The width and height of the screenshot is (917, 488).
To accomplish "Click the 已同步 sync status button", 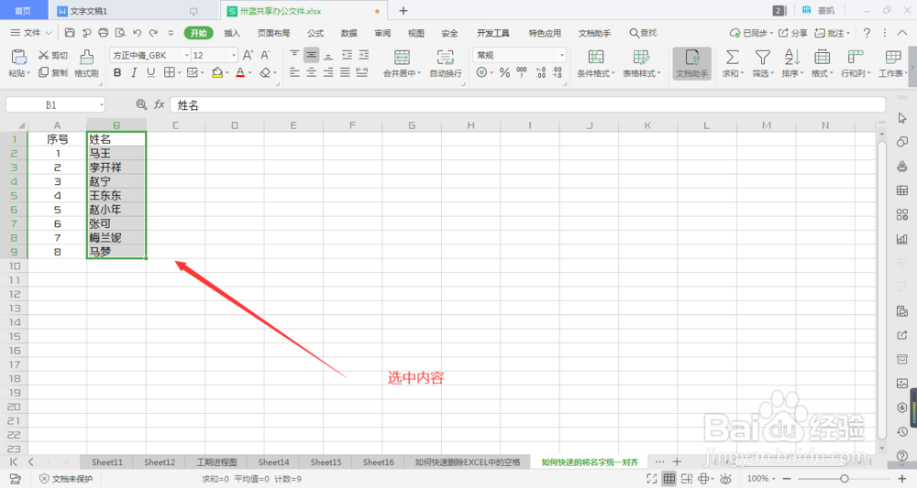I will (751, 33).
